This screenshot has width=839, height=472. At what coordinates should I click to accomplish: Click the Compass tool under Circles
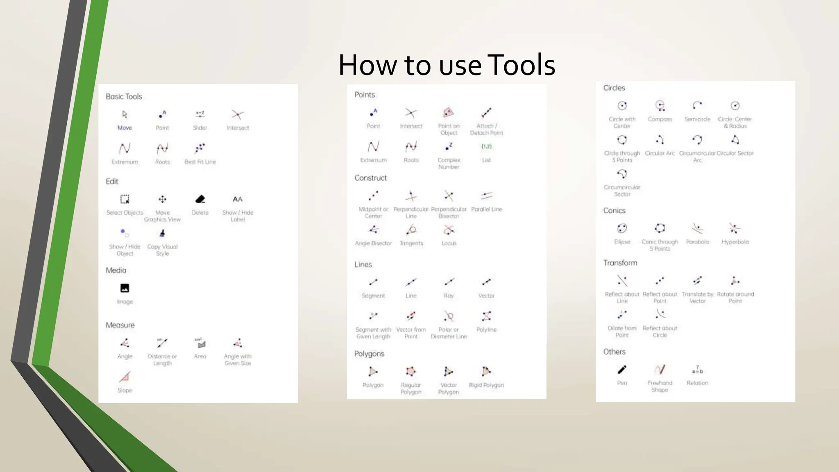pyautogui.click(x=660, y=106)
